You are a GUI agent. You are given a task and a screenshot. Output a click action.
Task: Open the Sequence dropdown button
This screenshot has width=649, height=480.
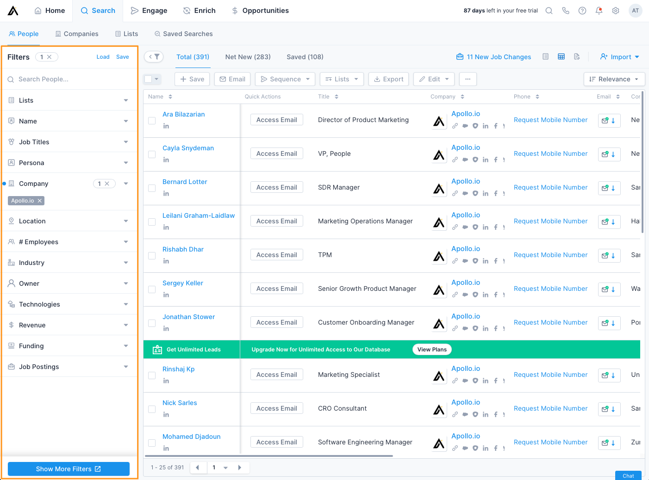pyautogui.click(x=285, y=79)
